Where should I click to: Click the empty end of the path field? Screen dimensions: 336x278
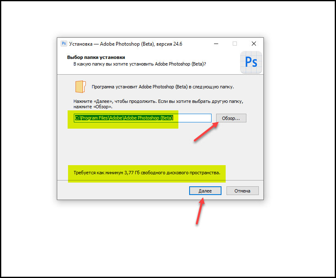tap(192, 118)
